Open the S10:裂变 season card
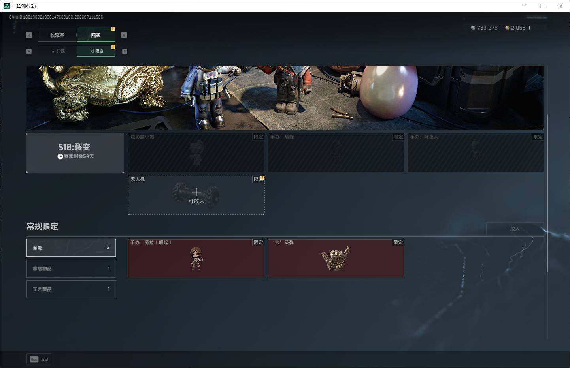 coord(75,152)
